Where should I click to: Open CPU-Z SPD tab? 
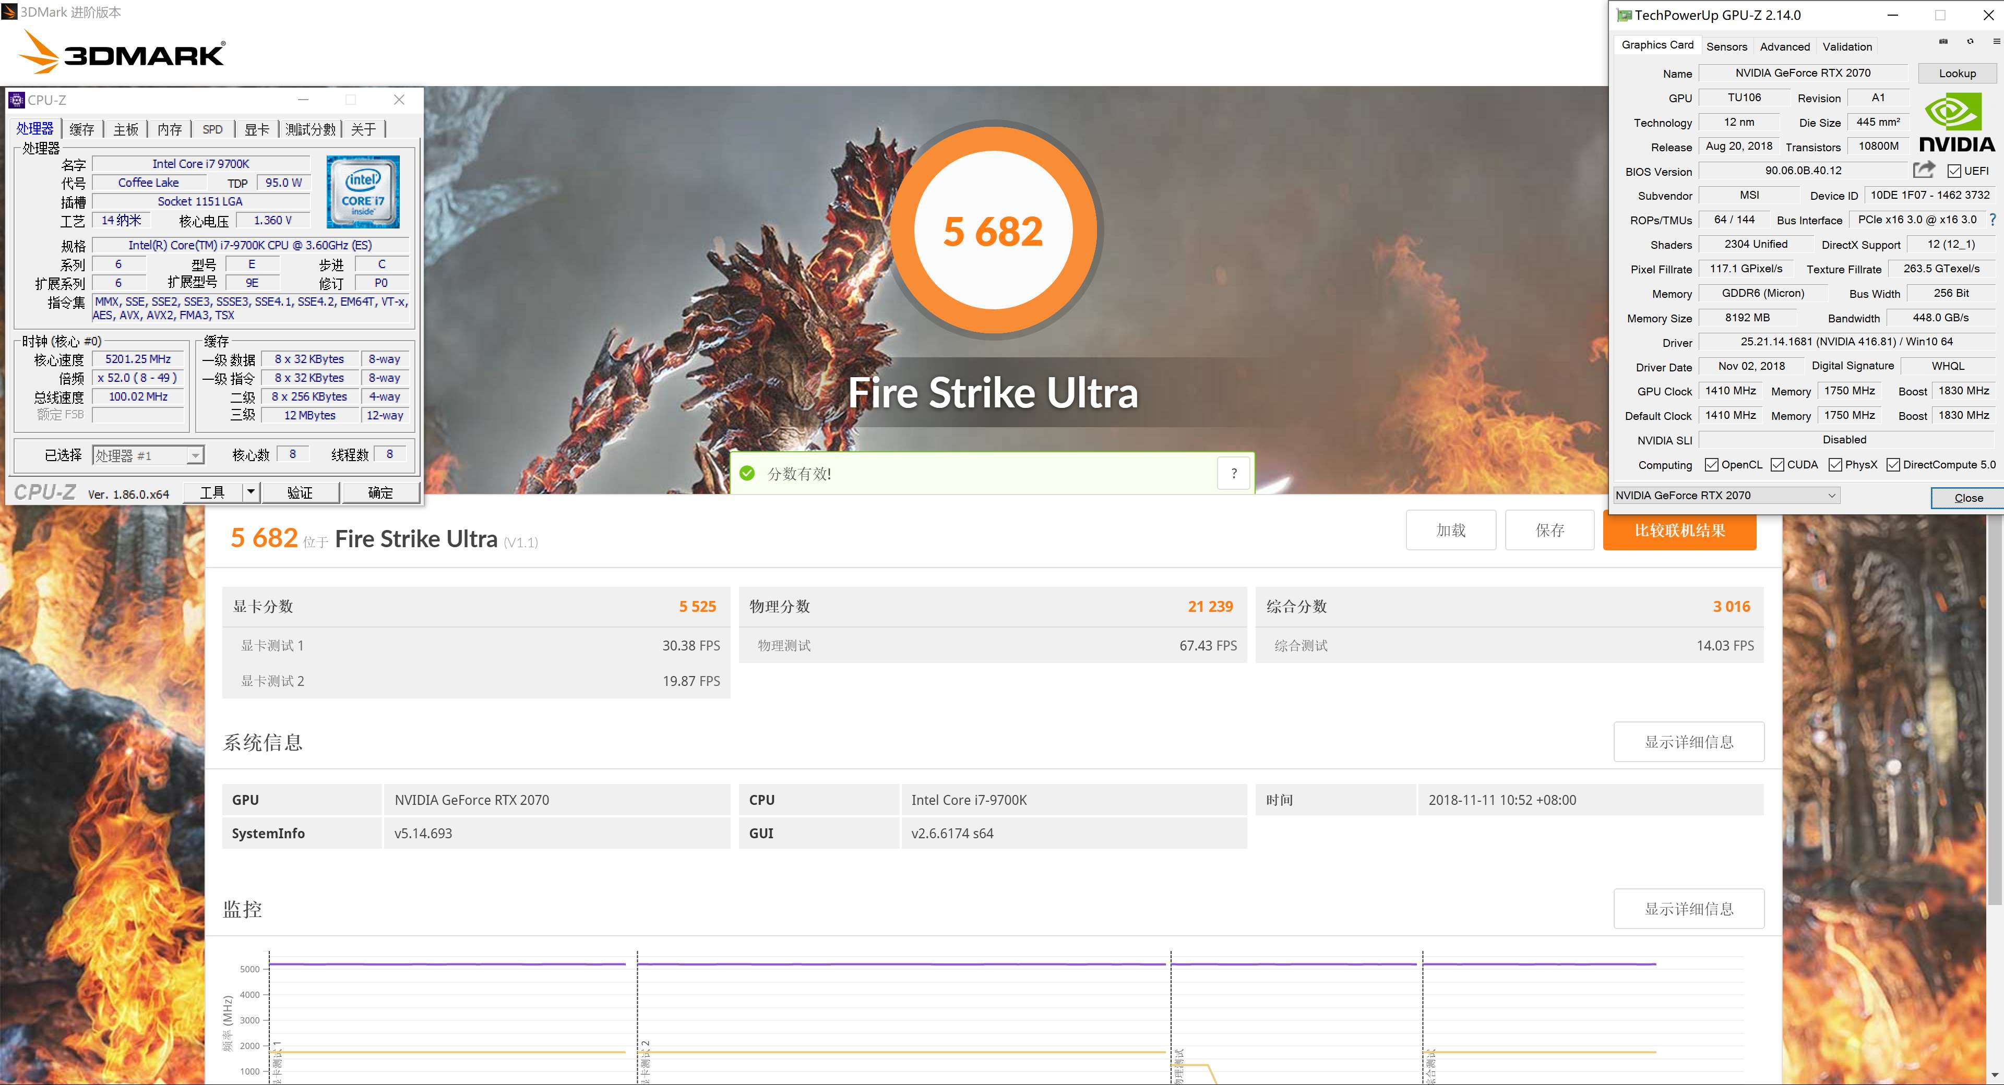pyautogui.click(x=212, y=130)
